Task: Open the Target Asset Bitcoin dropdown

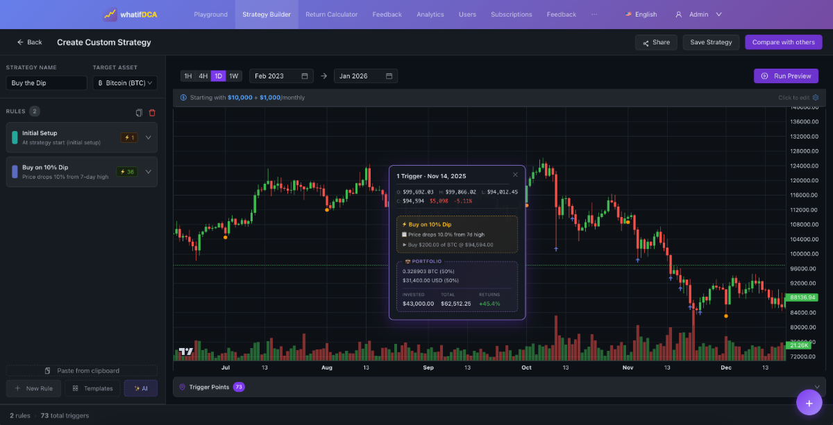Action: pyautogui.click(x=125, y=83)
